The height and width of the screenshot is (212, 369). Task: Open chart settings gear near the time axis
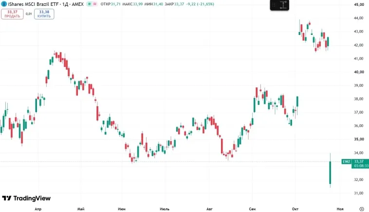(362, 209)
